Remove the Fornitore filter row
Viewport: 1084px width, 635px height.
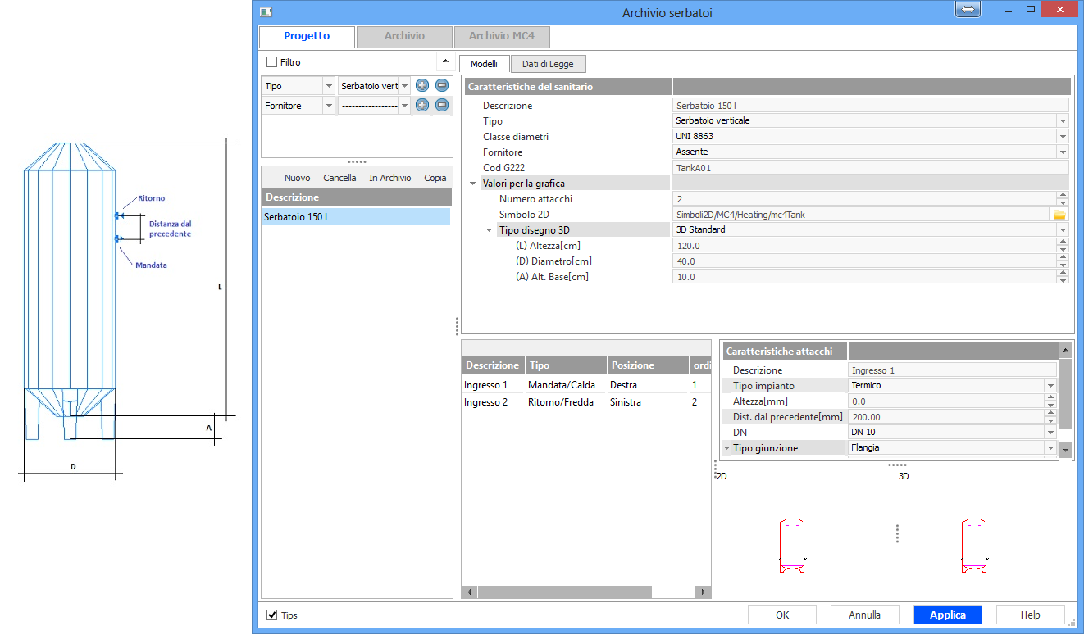tap(442, 105)
